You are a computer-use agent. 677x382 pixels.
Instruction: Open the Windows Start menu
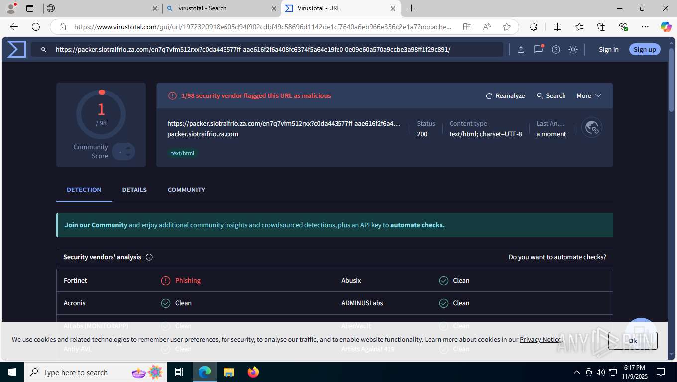(12, 372)
